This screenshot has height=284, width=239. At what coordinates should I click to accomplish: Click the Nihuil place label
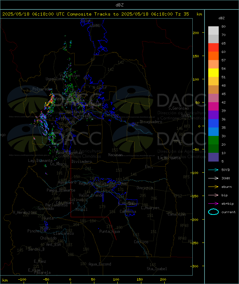tap(81, 209)
